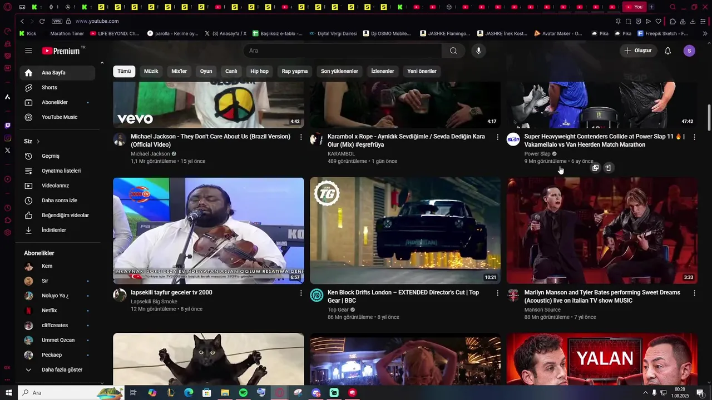Open Oynatma listeleri playlists
The height and width of the screenshot is (400, 712).
(57, 171)
